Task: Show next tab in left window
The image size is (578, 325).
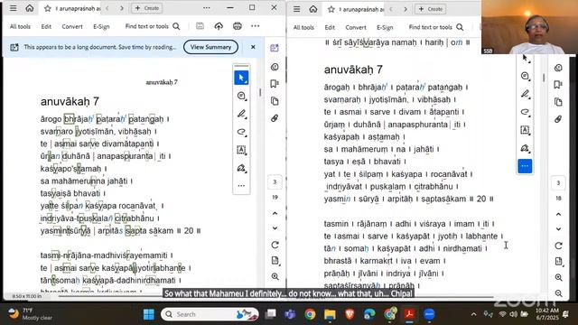Action: pos(122,8)
